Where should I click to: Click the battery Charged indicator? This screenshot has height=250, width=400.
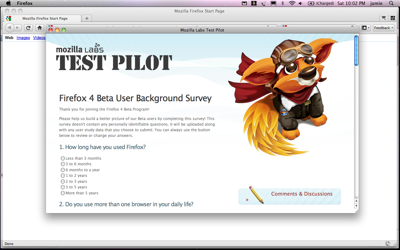(x=321, y=3)
